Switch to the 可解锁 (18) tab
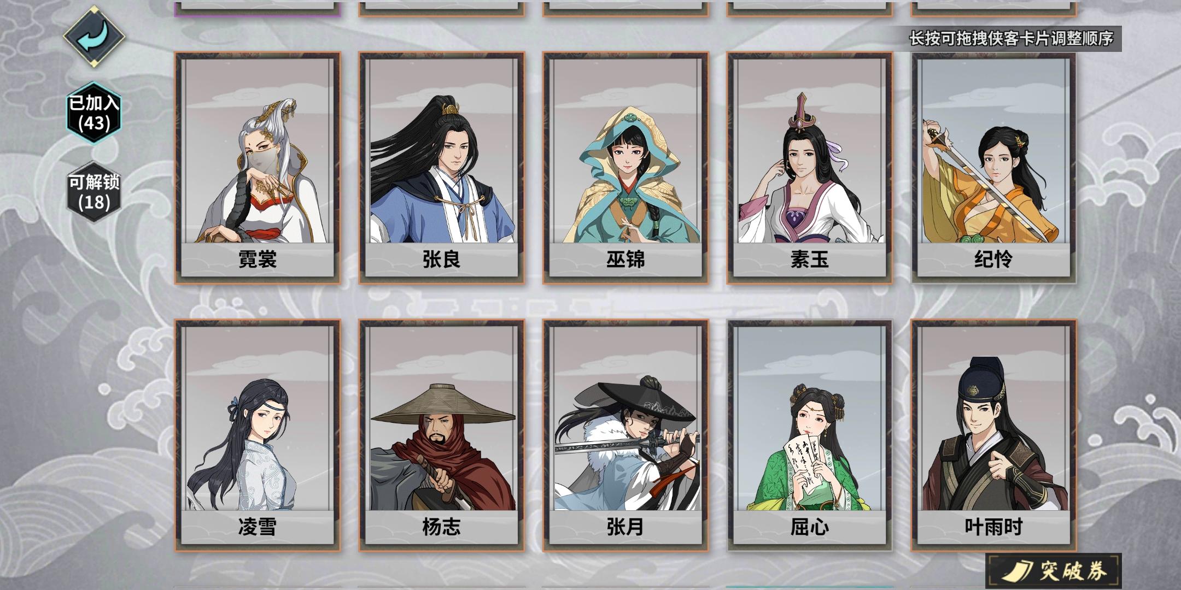 [x=94, y=192]
